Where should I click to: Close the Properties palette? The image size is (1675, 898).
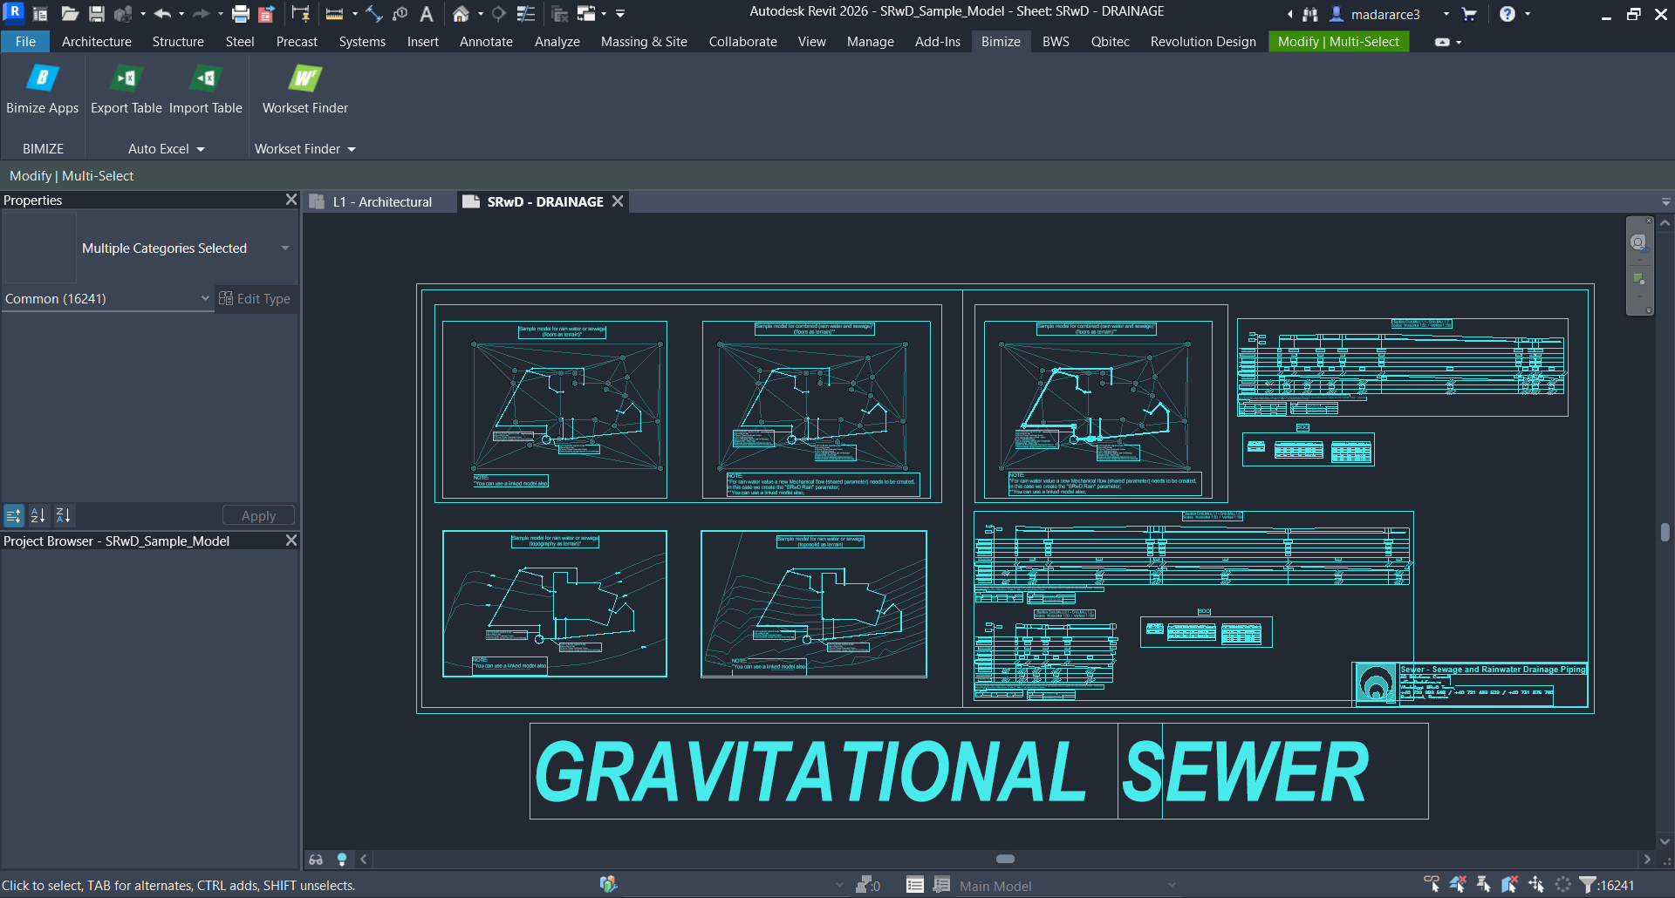291,200
